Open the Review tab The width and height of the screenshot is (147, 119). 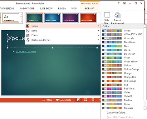62,8
